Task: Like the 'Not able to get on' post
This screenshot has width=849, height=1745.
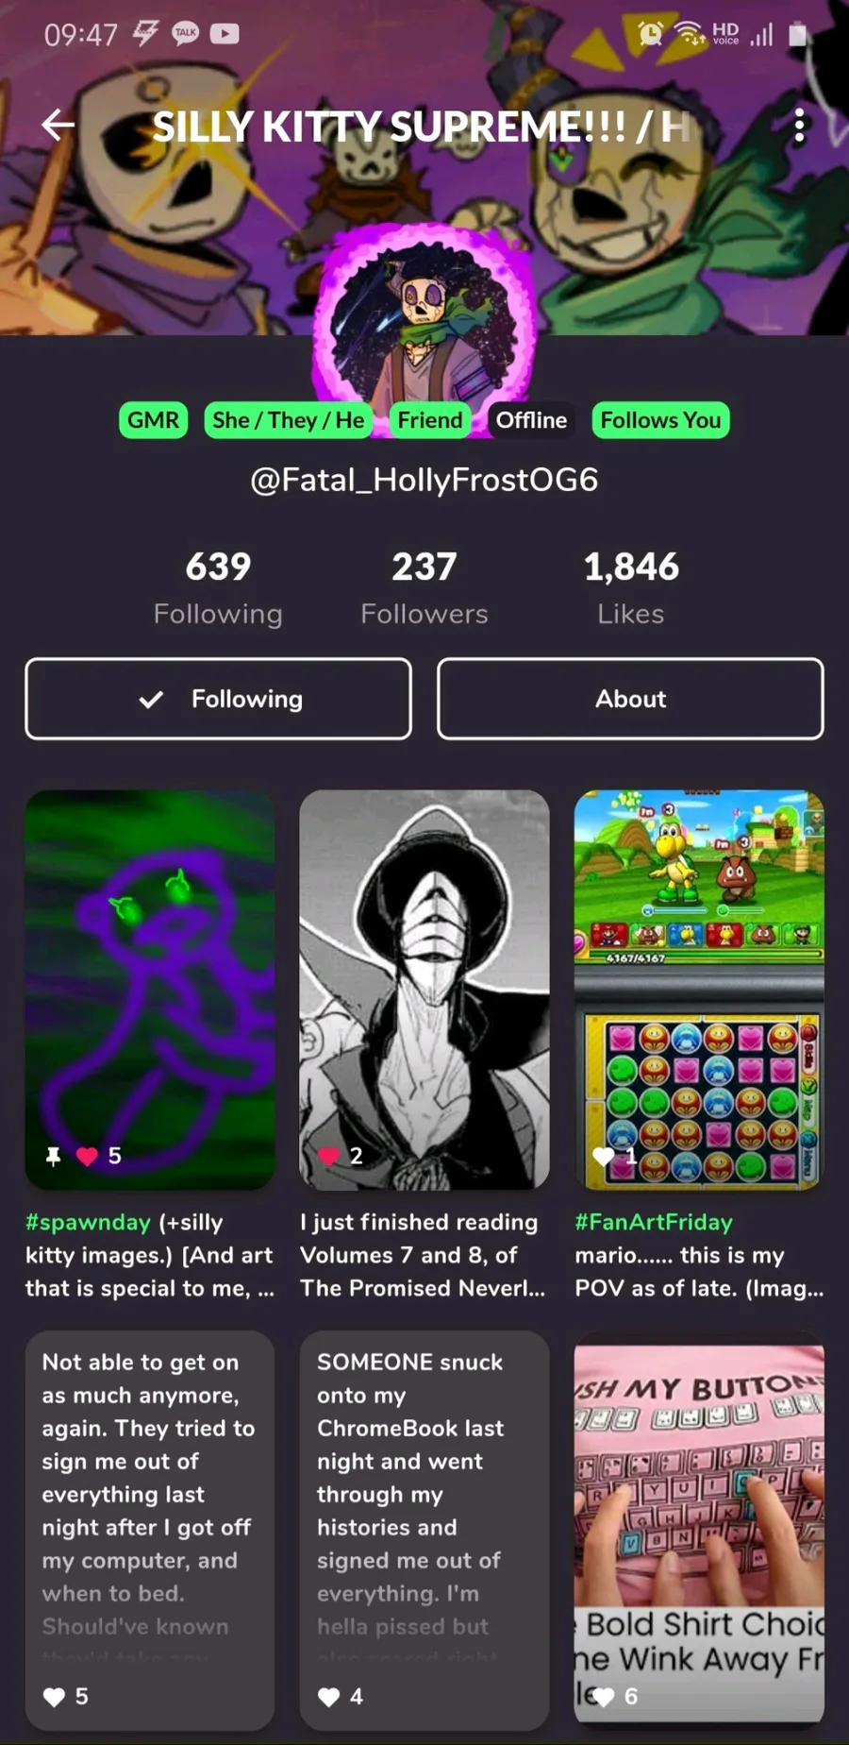Action: coord(55,1697)
